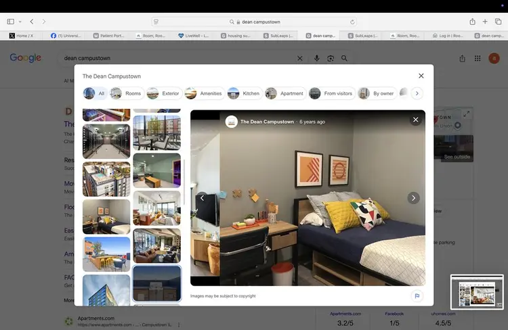Filter photos by Amenities chip
The height and width of the screenshot is (330, 508).
pyautogui.click(x=204, y=93)
